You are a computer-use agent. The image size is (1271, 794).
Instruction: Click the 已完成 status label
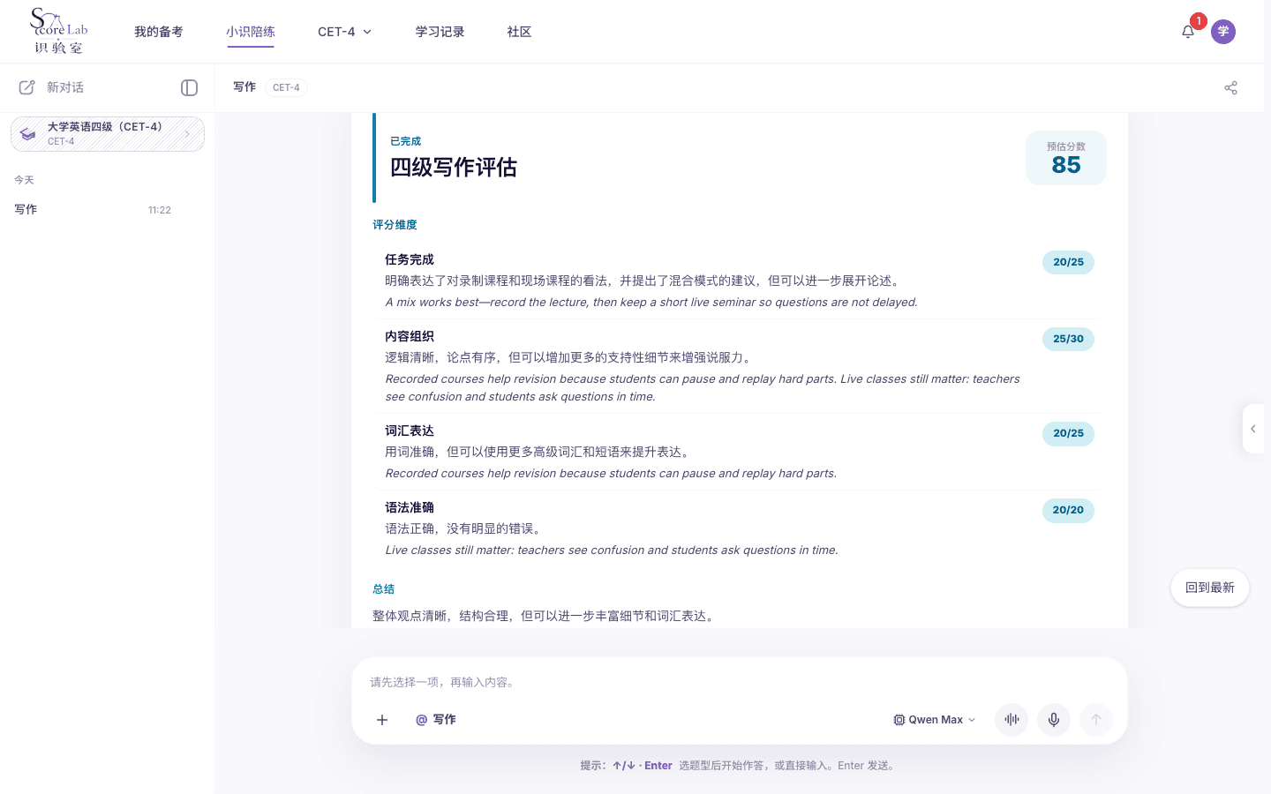pos(406,141)
